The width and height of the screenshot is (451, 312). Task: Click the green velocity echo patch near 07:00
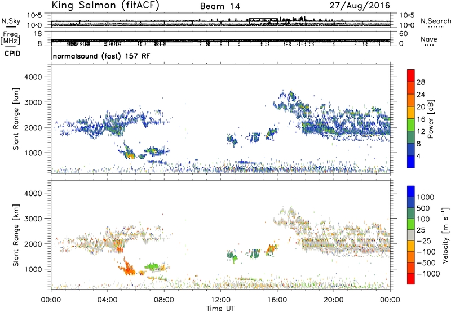(x=152, y=266)
